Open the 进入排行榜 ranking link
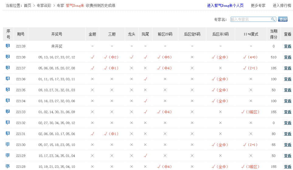293x170 pixels. [282, 5]
